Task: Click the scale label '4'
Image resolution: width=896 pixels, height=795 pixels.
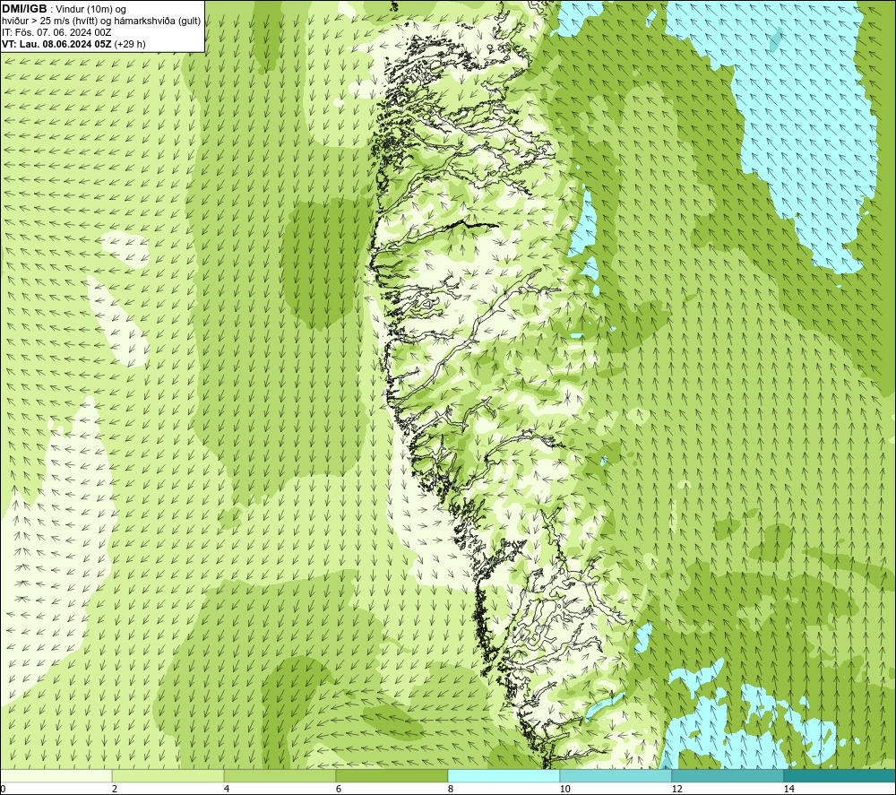Action: click(227, 789)
